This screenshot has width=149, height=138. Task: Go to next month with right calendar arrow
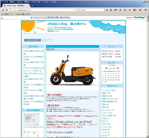tap(118, 68)
